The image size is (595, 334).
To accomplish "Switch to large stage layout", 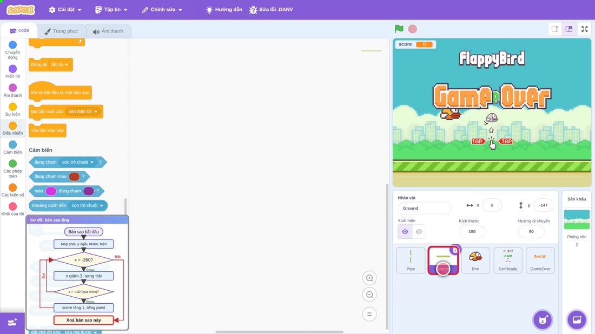I will tap(569, 29).
